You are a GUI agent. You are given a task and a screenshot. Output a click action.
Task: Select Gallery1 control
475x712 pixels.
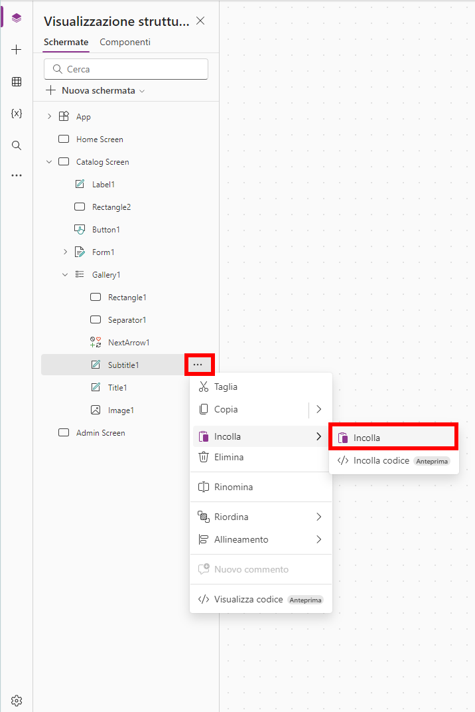[106, 275]
